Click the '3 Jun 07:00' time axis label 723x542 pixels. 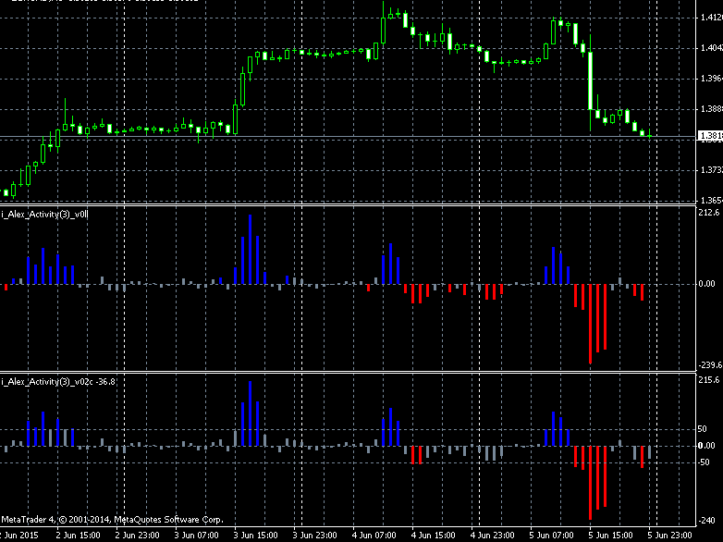click(x=196, y=536)
